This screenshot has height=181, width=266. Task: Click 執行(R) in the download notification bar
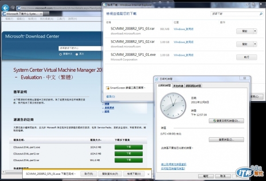pyautogui.click(x=89, y=174)
